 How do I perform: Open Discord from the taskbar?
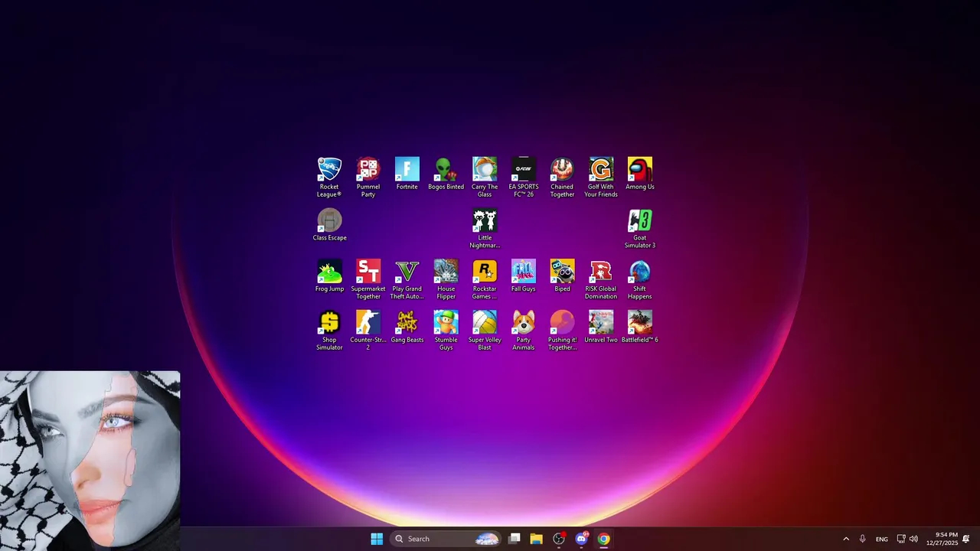pyautogui.click(x=581, y=539)
